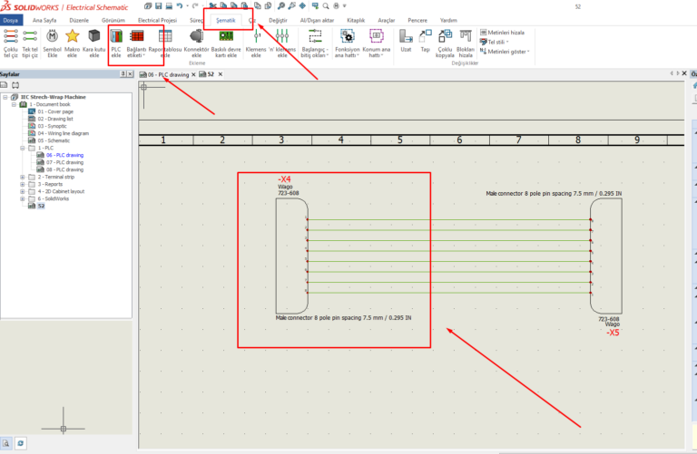
Task: Select 07 - PLC drawing in tree
Action: pyautogui.click(x=64, y=162)
